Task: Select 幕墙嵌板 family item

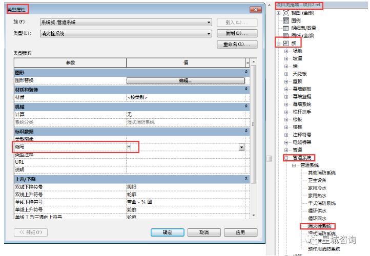Action: (302, 89)
